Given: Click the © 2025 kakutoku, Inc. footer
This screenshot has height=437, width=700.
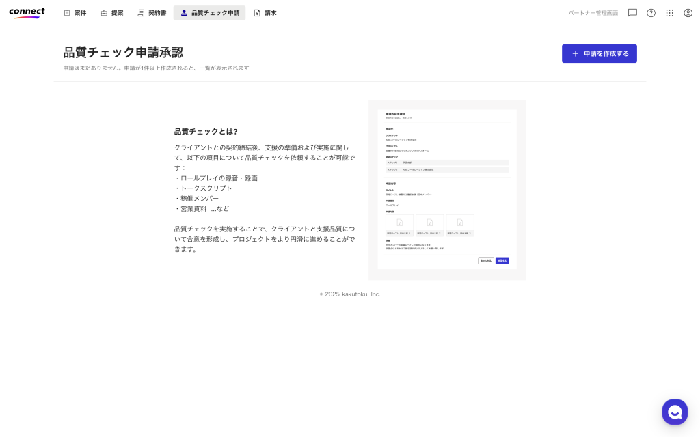Looking at the screenshot, I should (x=350, y=294).
